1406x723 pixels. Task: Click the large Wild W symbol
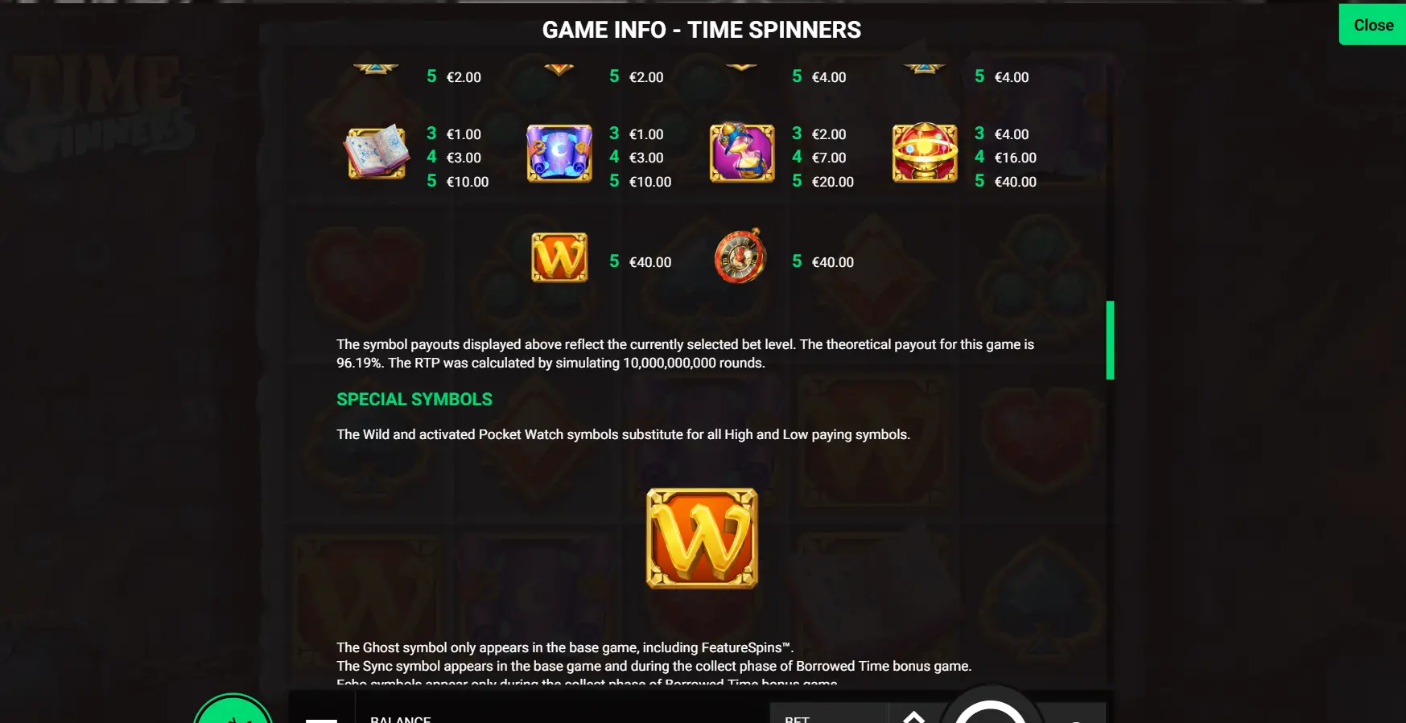tap(702, 538)
